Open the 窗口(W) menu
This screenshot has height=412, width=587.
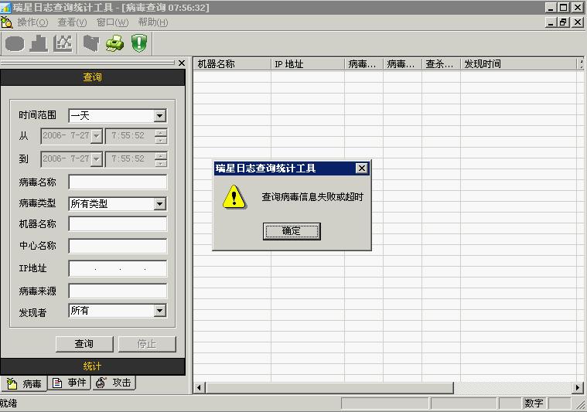click(x=112, y=22)
